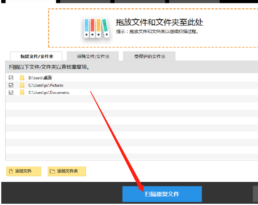The width and height of the screenshot is (258, 205).
Task: Uncheck the D:\tools\桌面 folder checkbox
Action: click(x=11, y=78)
